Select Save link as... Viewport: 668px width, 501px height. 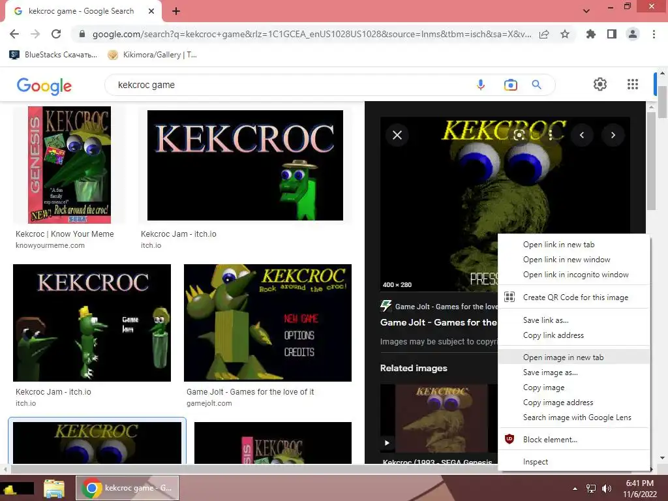click(574, 320)
